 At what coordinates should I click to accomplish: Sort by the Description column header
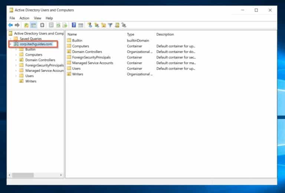165,35
